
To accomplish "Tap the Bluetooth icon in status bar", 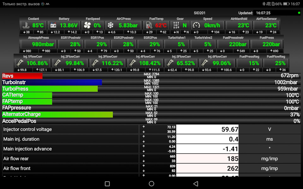I will pyautogui.click(x=264, y=4).
